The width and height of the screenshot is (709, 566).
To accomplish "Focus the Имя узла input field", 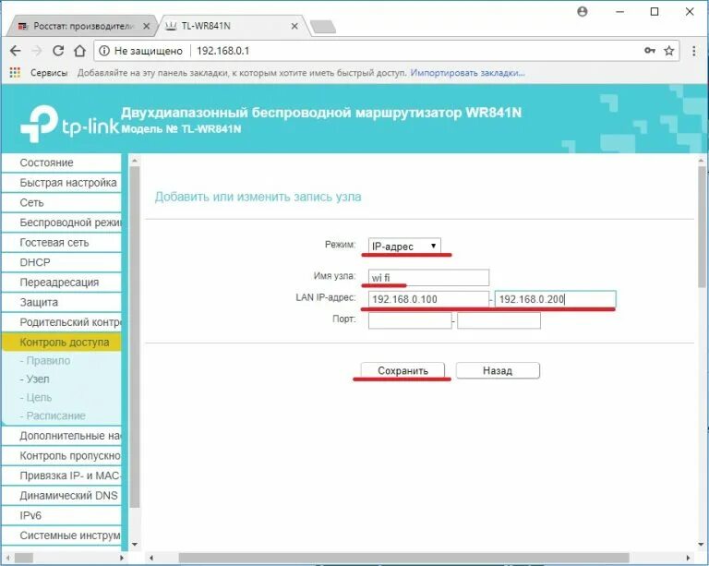I will [x=428, y=278].
